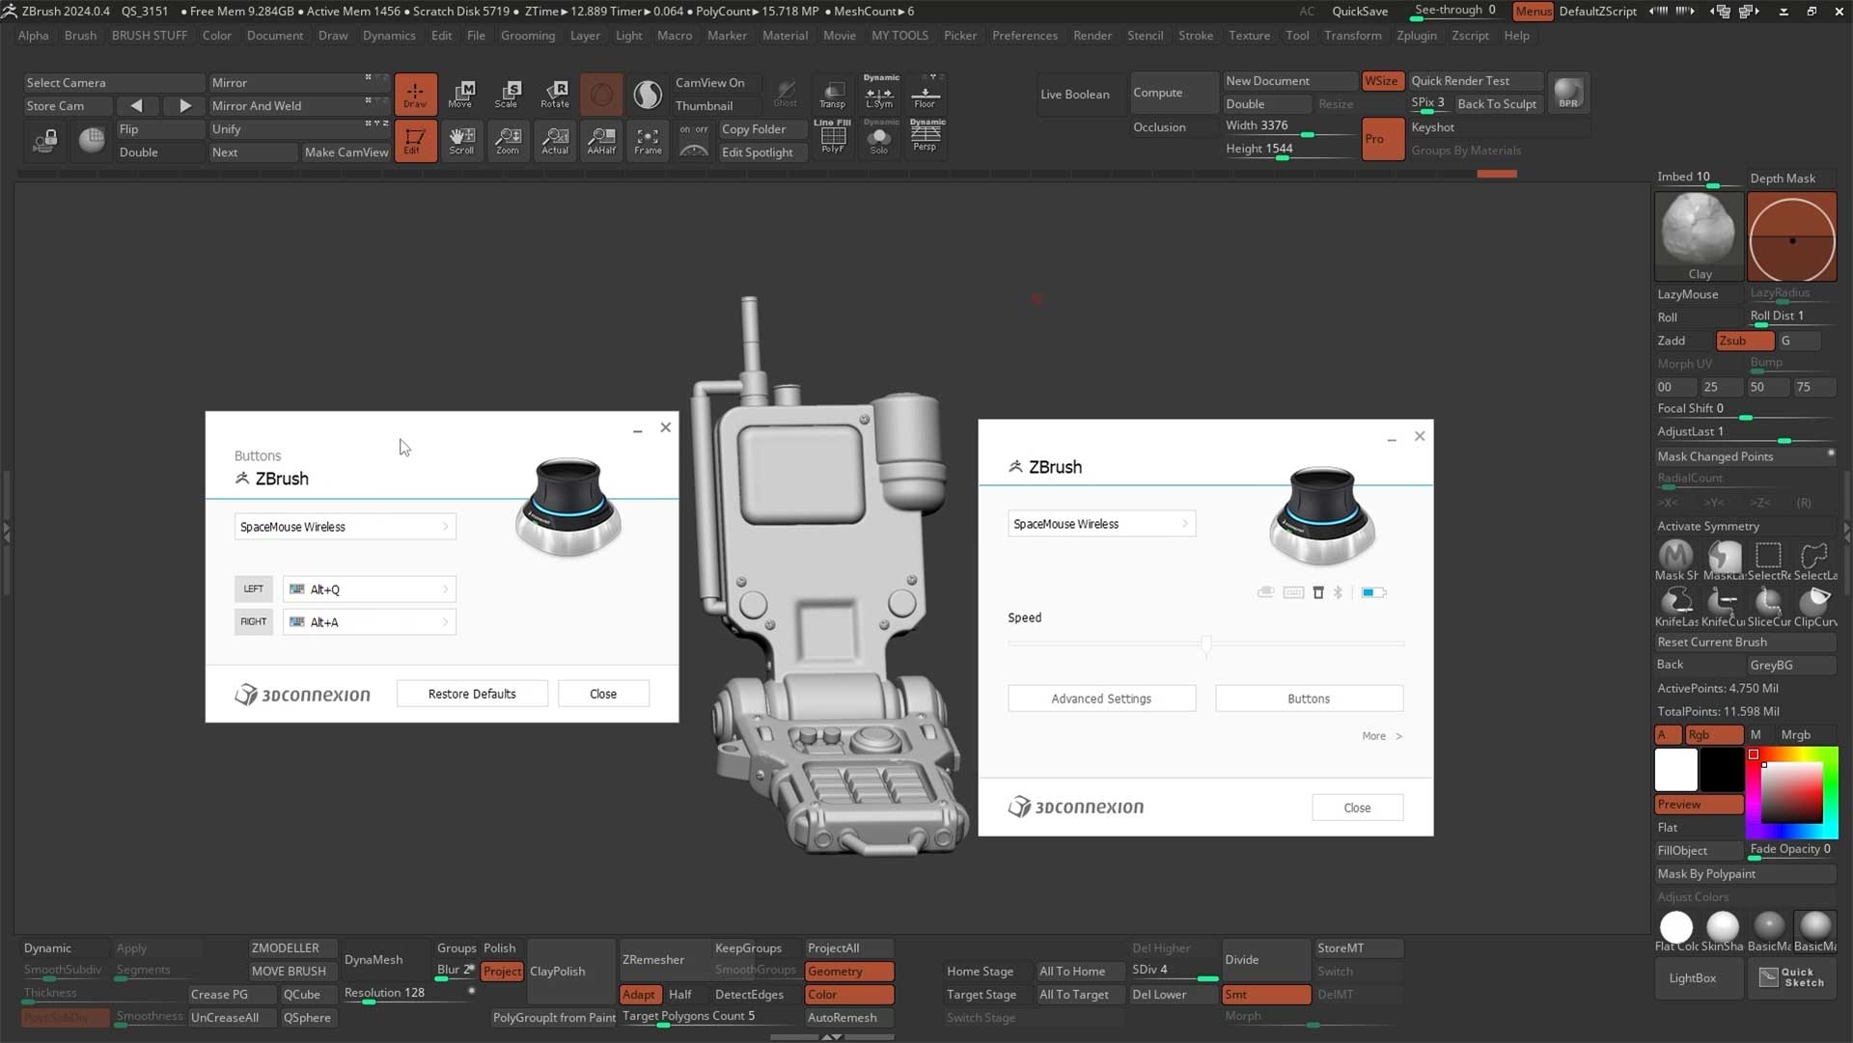
Task: Toggle the Floor grid icon
Action: click(925, 94)
